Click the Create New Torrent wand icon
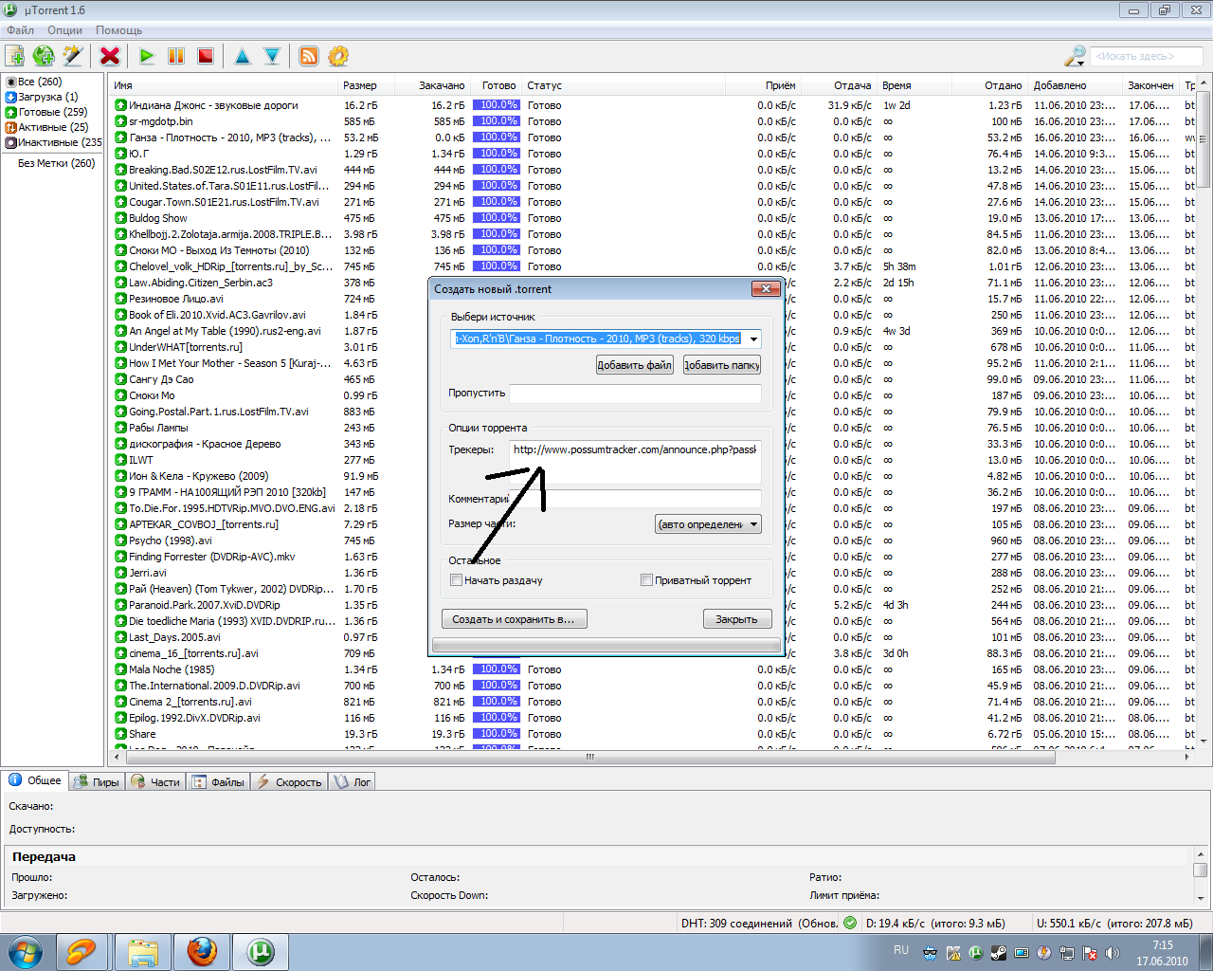This screenshot has width=1213, height=971. [73, 56]
